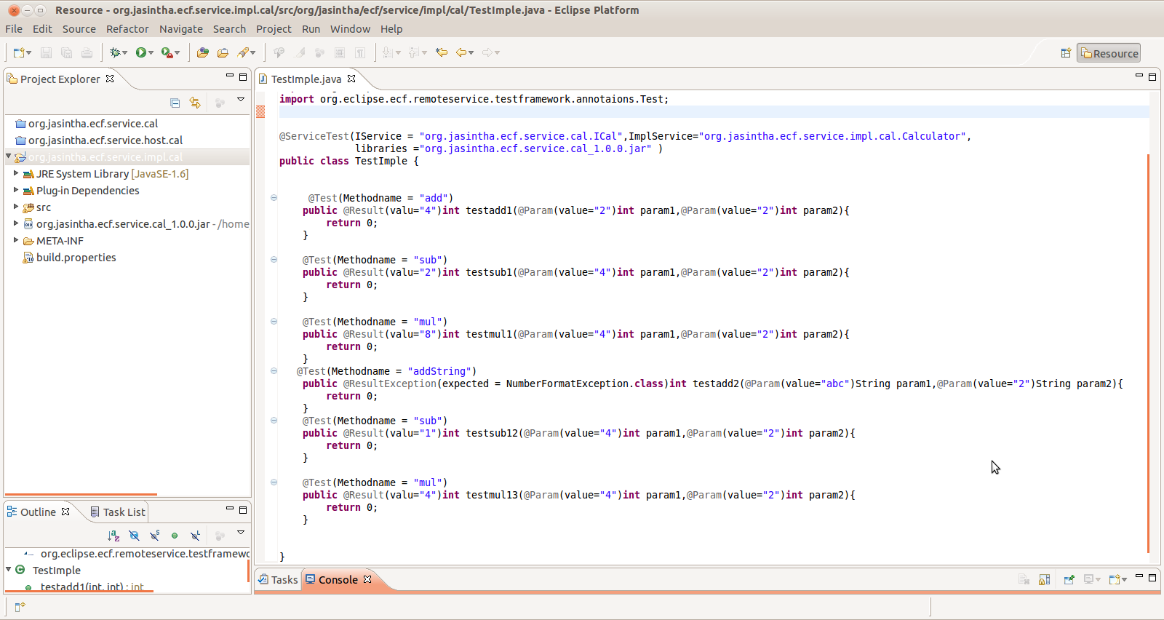1164x620 pixels.
Task: Open the Navigate menu
Action: (x=181, y=29)
